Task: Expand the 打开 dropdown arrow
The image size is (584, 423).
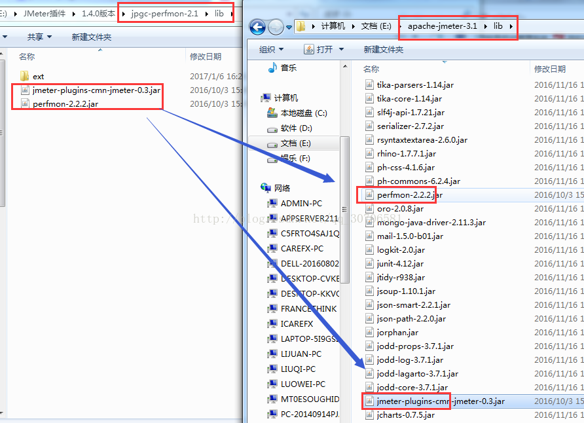Action: tap(341, 49)
